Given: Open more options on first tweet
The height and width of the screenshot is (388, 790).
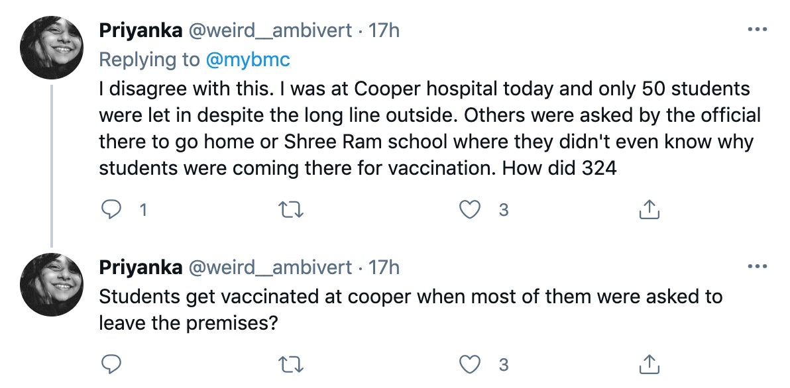Looking at the screenshot, I should click(x=758, y=30).
